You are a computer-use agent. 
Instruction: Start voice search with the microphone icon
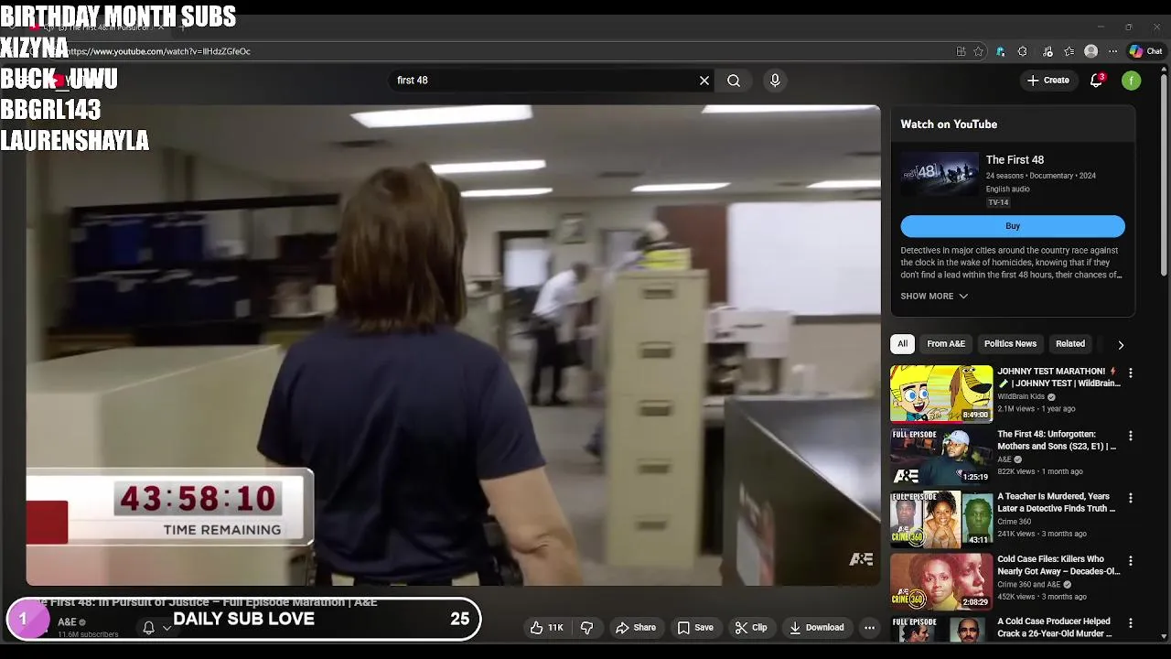[775, 81]
